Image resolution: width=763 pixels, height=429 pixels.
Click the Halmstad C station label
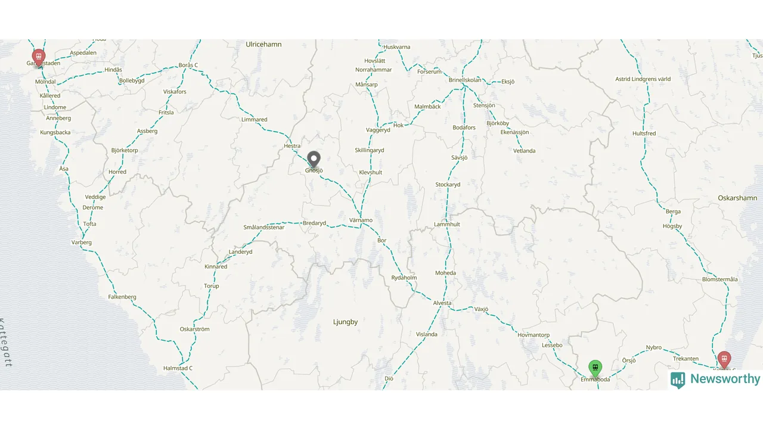tap(178, 368)
